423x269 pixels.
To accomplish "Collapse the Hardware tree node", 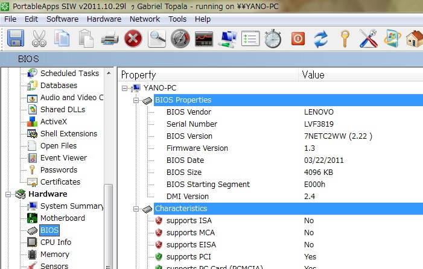I will click(8, 194).
